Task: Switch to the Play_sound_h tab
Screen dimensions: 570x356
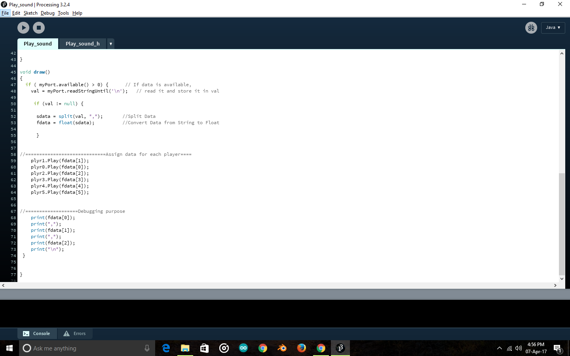Action: click(x=83, y=44)
